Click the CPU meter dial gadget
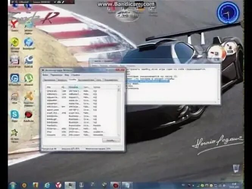 coord(216,53)
